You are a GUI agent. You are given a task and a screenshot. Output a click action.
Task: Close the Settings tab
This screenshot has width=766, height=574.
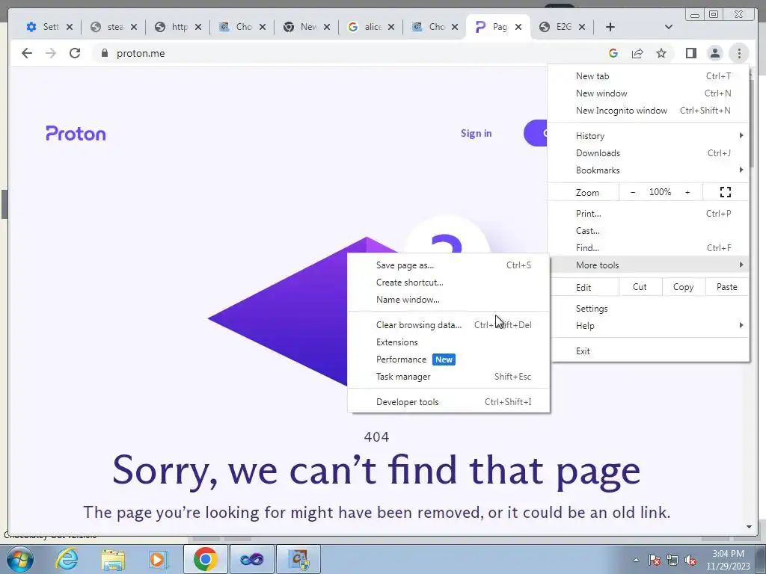coord(70,27)
